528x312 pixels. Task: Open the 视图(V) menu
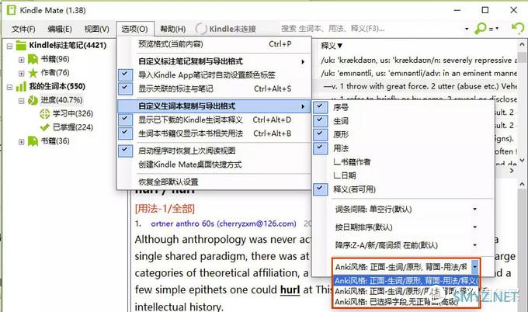(x=96, y=29)
